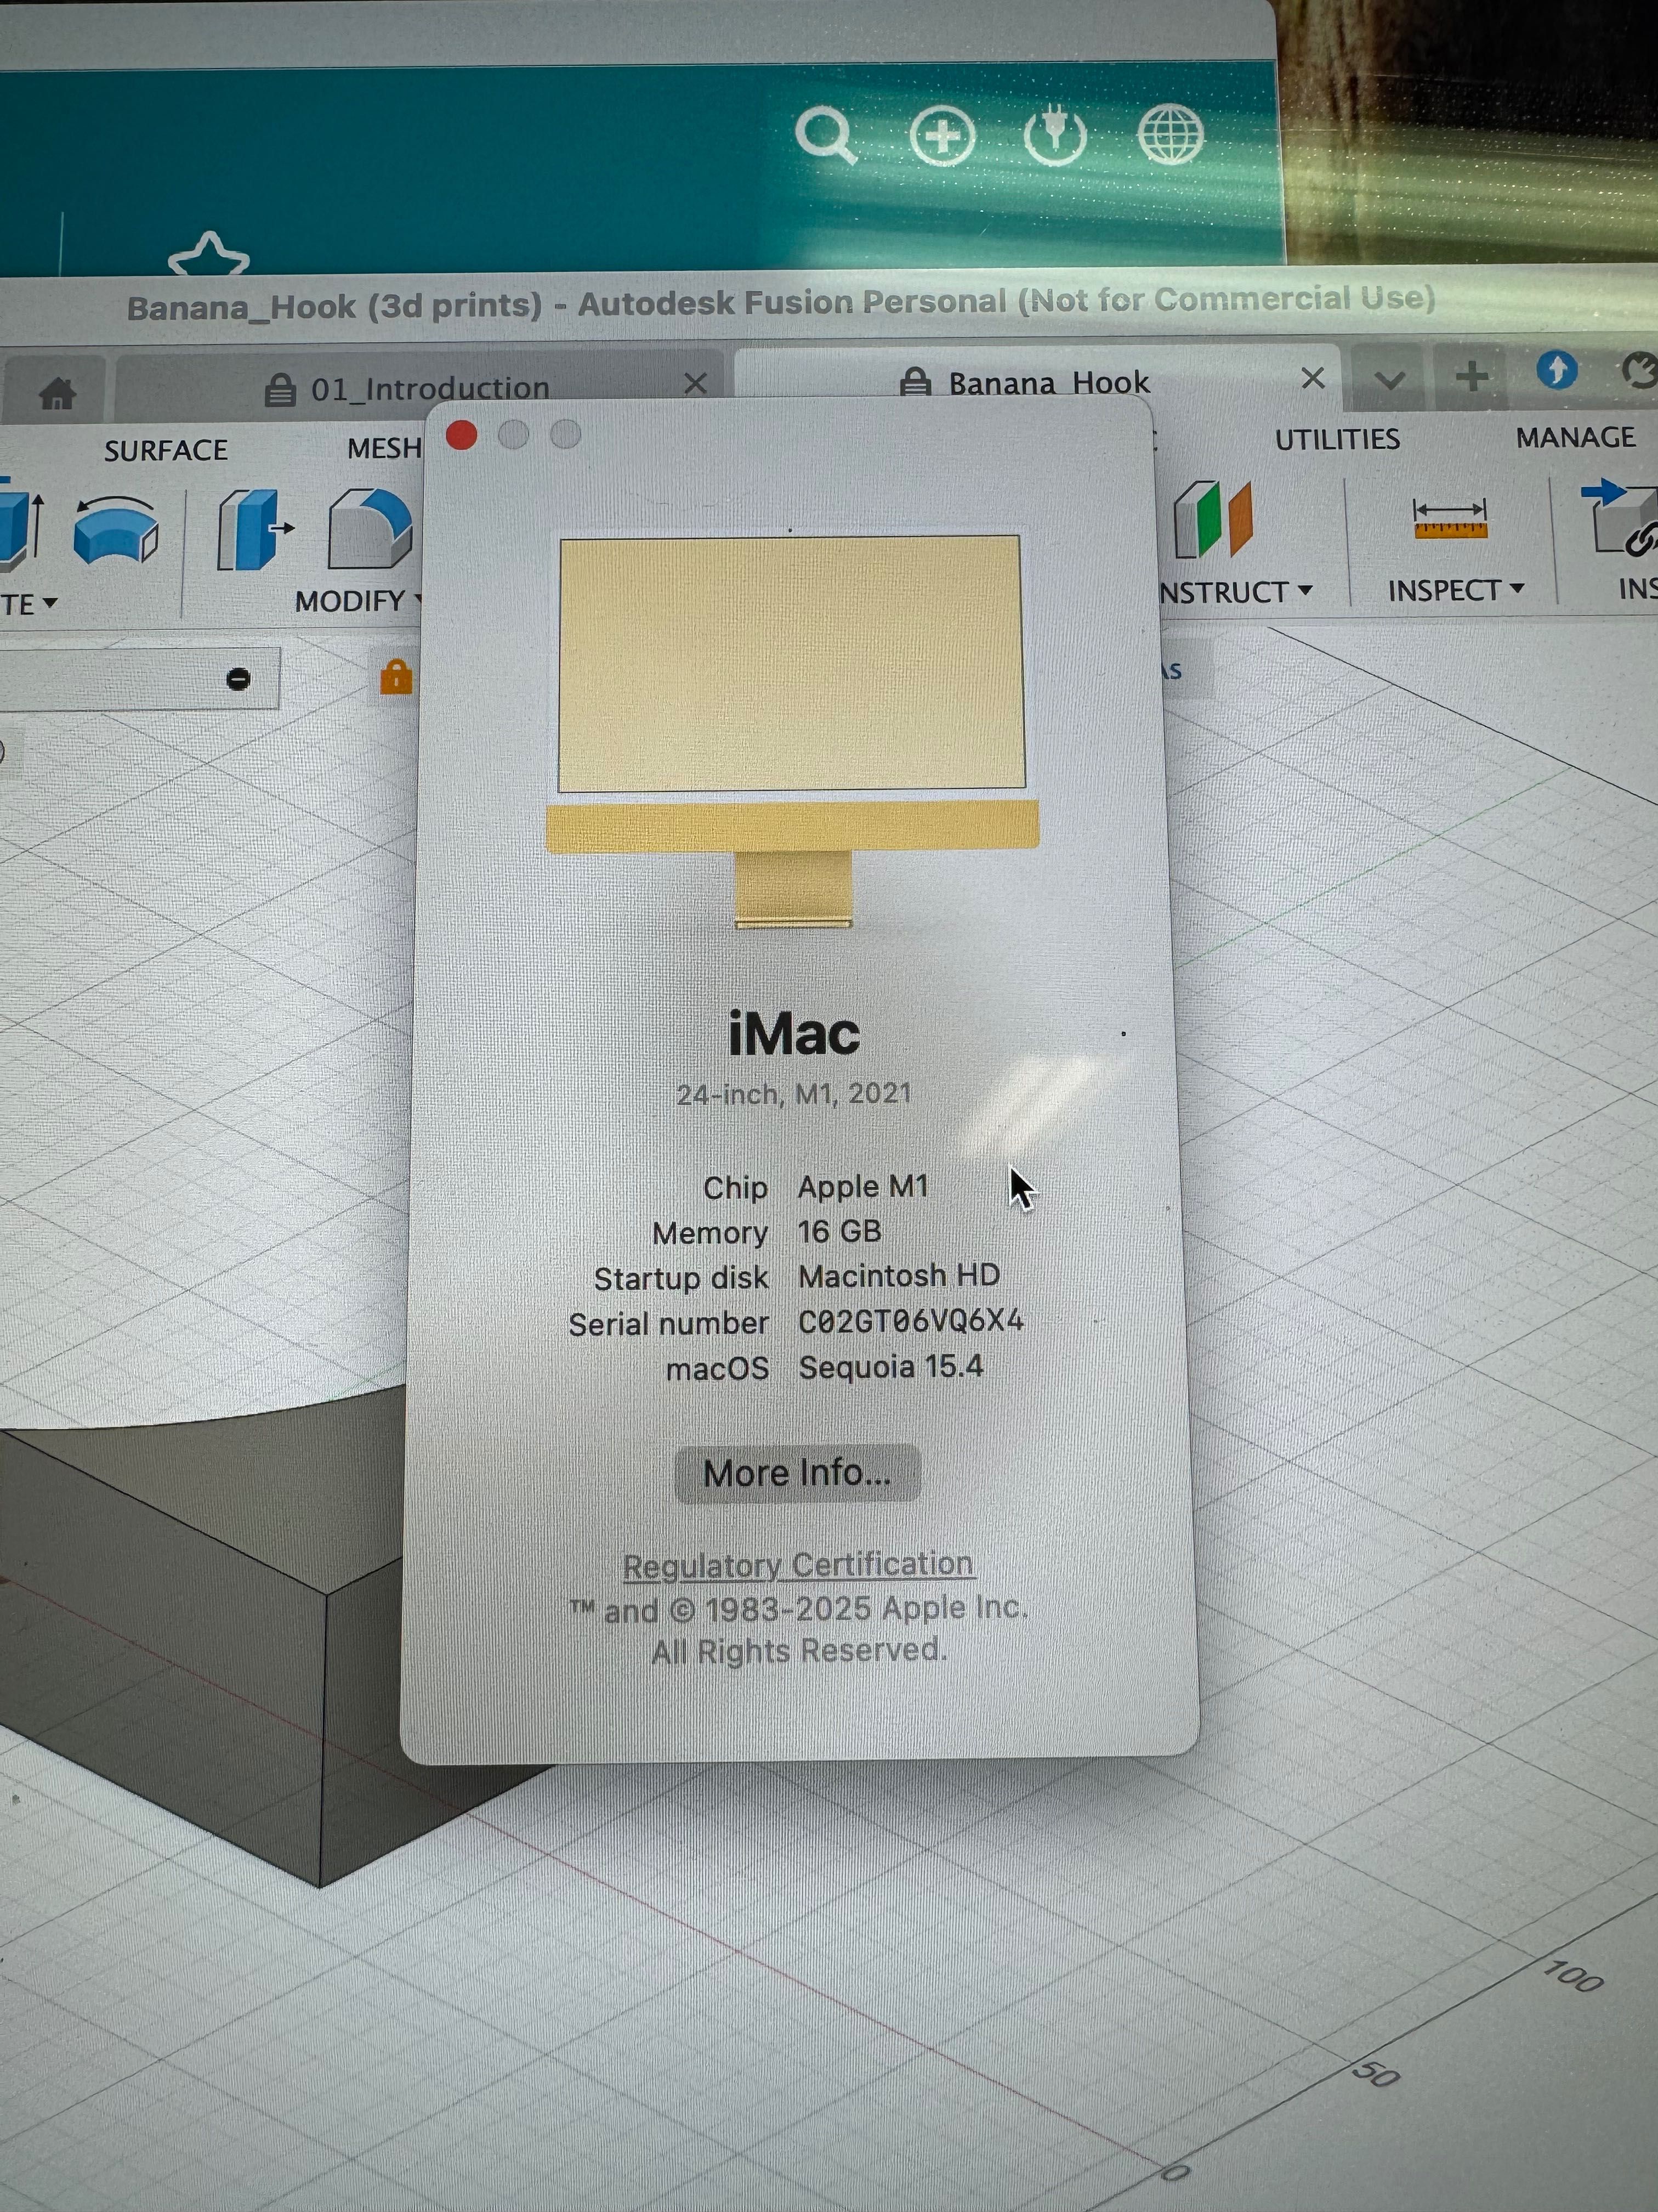Close the 01_Introduction document tab
This screenshot has height=2212, width=1658.
tap(696, 383)
